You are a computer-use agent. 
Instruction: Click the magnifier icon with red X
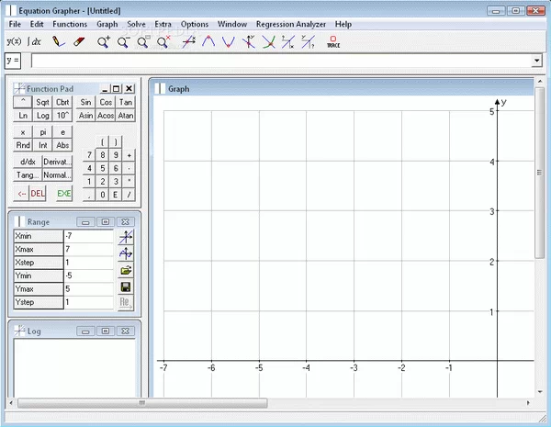163,42
